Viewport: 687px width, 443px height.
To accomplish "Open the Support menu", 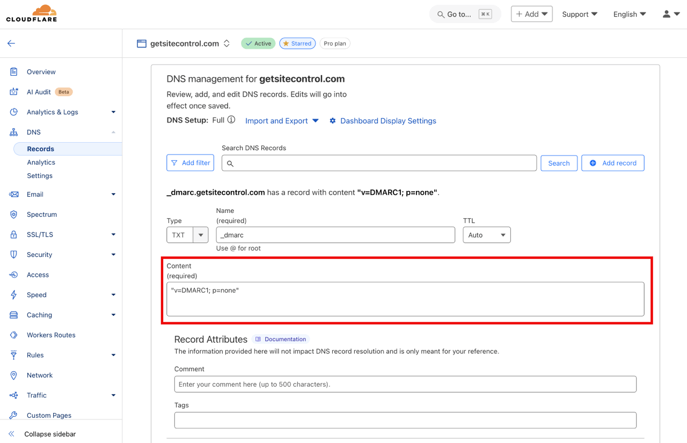I will [580, 14].
